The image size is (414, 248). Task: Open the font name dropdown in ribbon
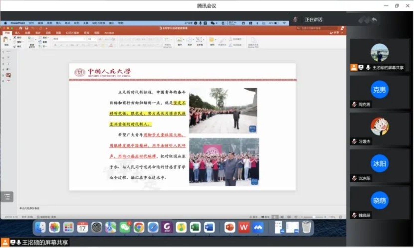click(85, 39)
